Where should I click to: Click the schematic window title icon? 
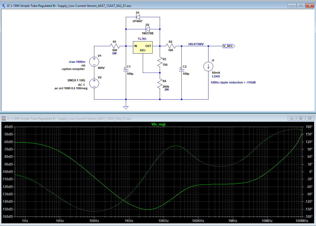tap(4, 6)
